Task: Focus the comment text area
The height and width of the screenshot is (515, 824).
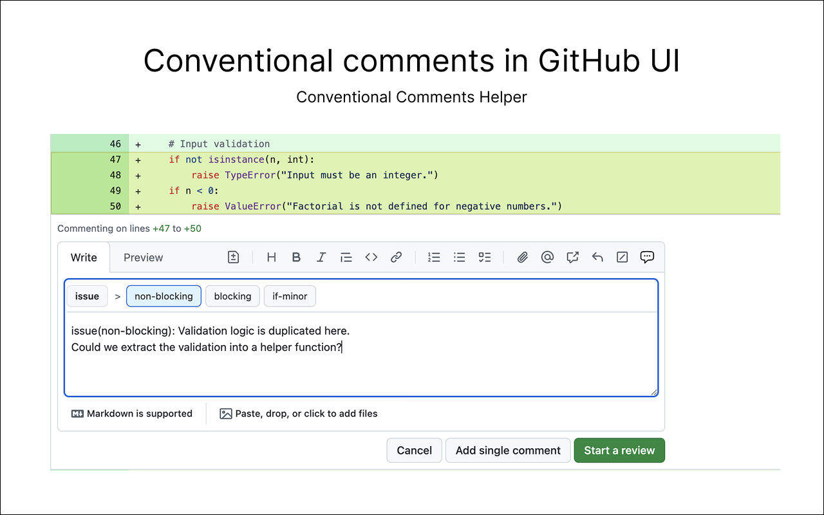Action: click(361, 354)
